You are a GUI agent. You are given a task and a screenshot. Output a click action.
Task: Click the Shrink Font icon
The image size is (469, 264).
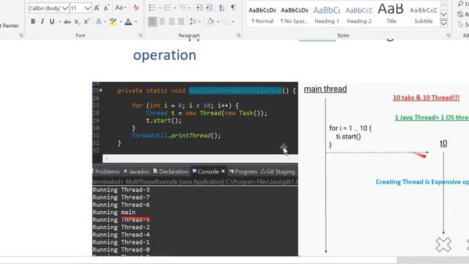pyautogui.click(x=106, y=8)
